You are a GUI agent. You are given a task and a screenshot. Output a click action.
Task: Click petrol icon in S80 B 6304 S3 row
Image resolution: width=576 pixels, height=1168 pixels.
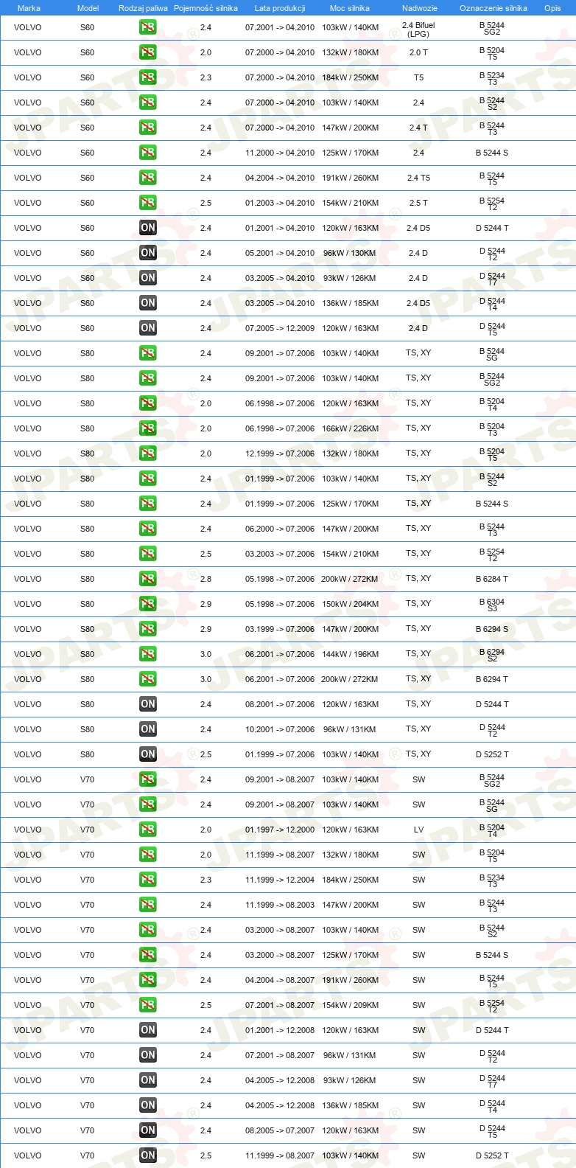[x=148, y=604]
